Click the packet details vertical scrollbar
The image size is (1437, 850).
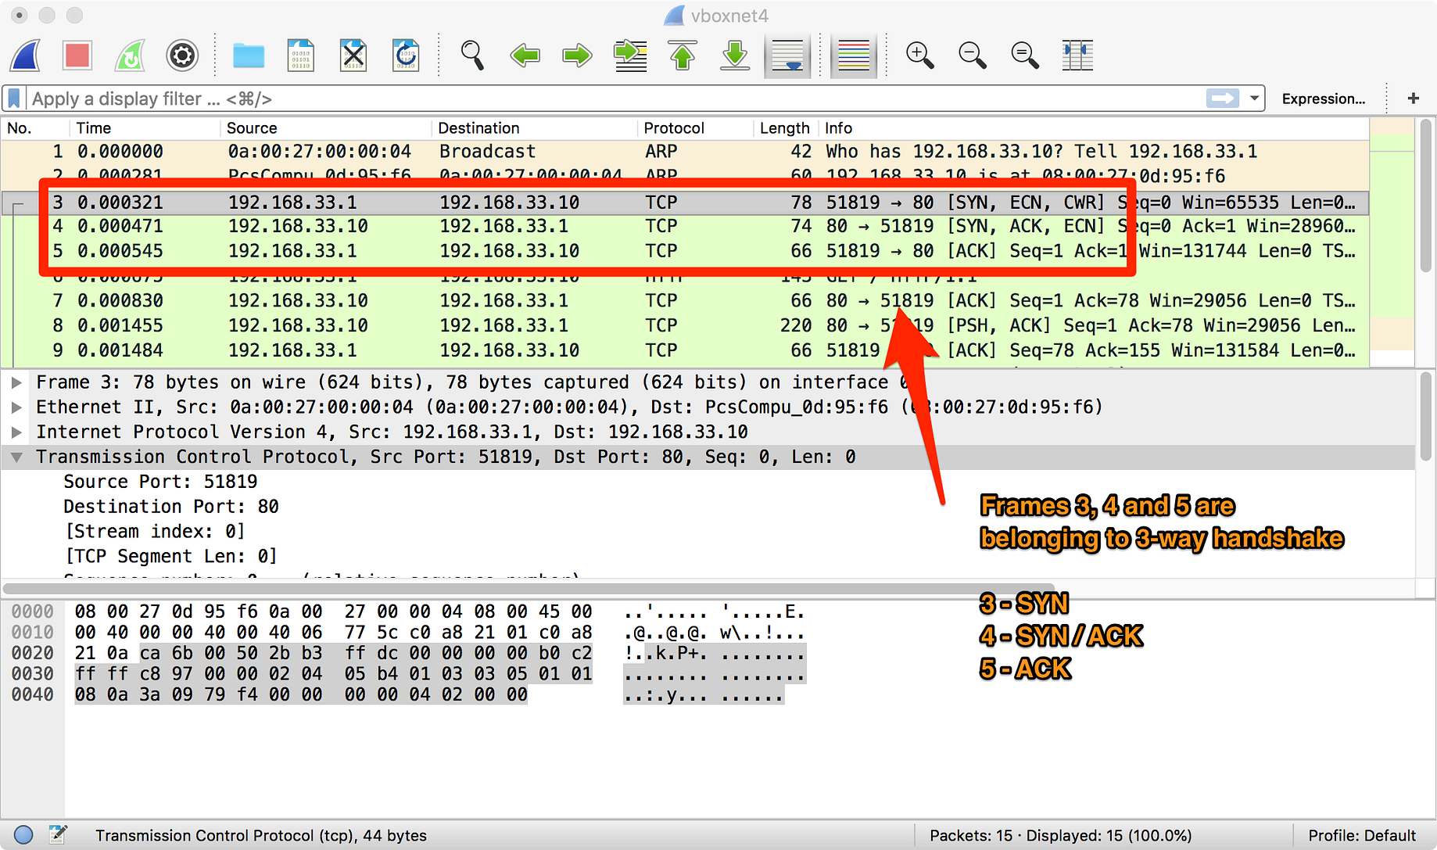tap(1427, 414)
